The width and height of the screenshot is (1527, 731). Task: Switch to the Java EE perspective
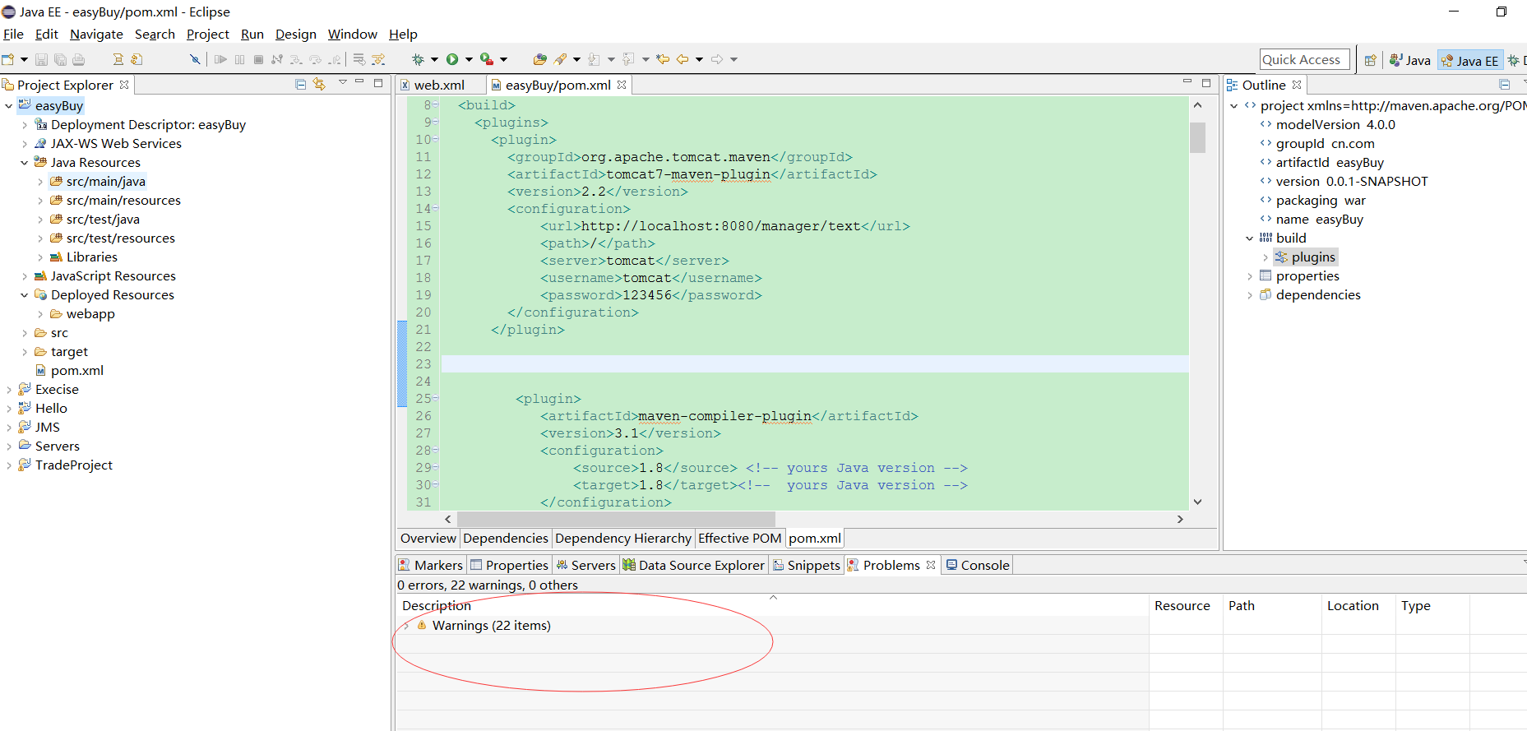pos(1470,60)
